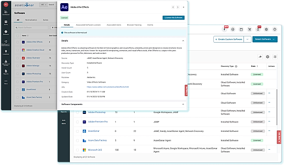This screenshot has height=165, width=284.
Task: Open Microsoft 365 link in back window
Action: 95,150
